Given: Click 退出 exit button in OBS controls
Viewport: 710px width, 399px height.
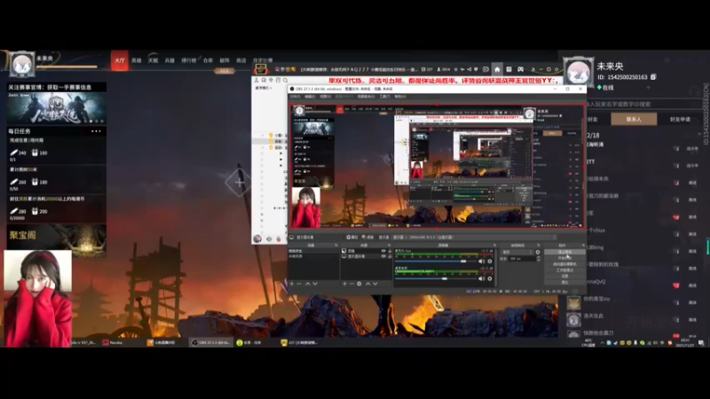Looking at the screenshot, I should click(564, 282).
